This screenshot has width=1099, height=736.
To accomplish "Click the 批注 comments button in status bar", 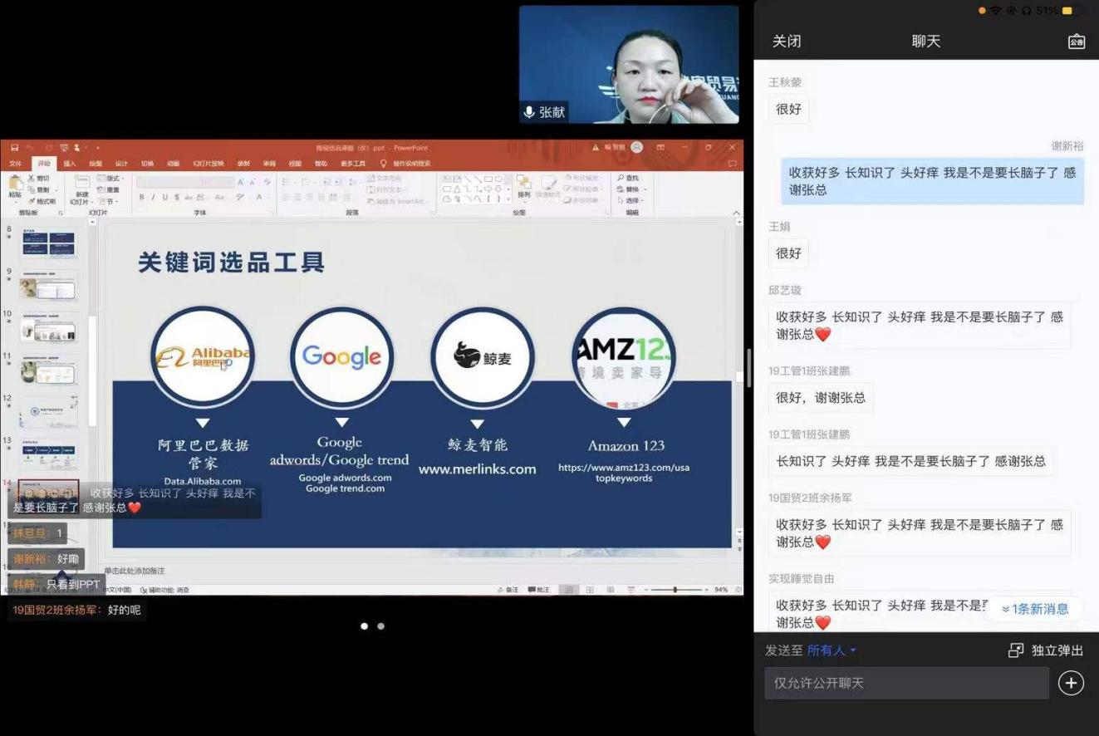I will point(538,590).
